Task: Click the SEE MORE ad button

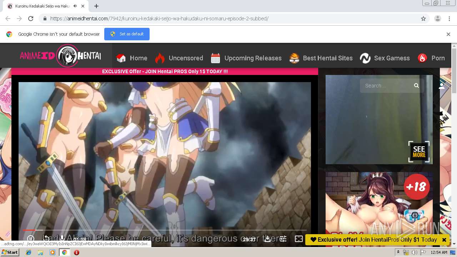Action: coord(419,152)
